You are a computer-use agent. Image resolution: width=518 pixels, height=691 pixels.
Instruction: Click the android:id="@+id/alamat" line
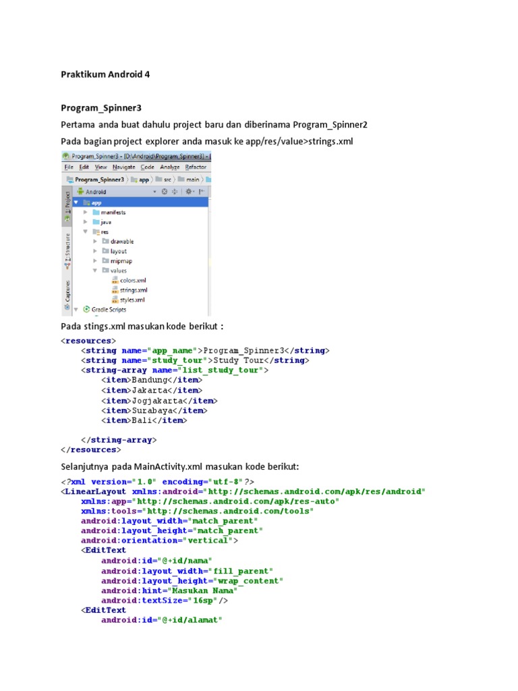162,620
